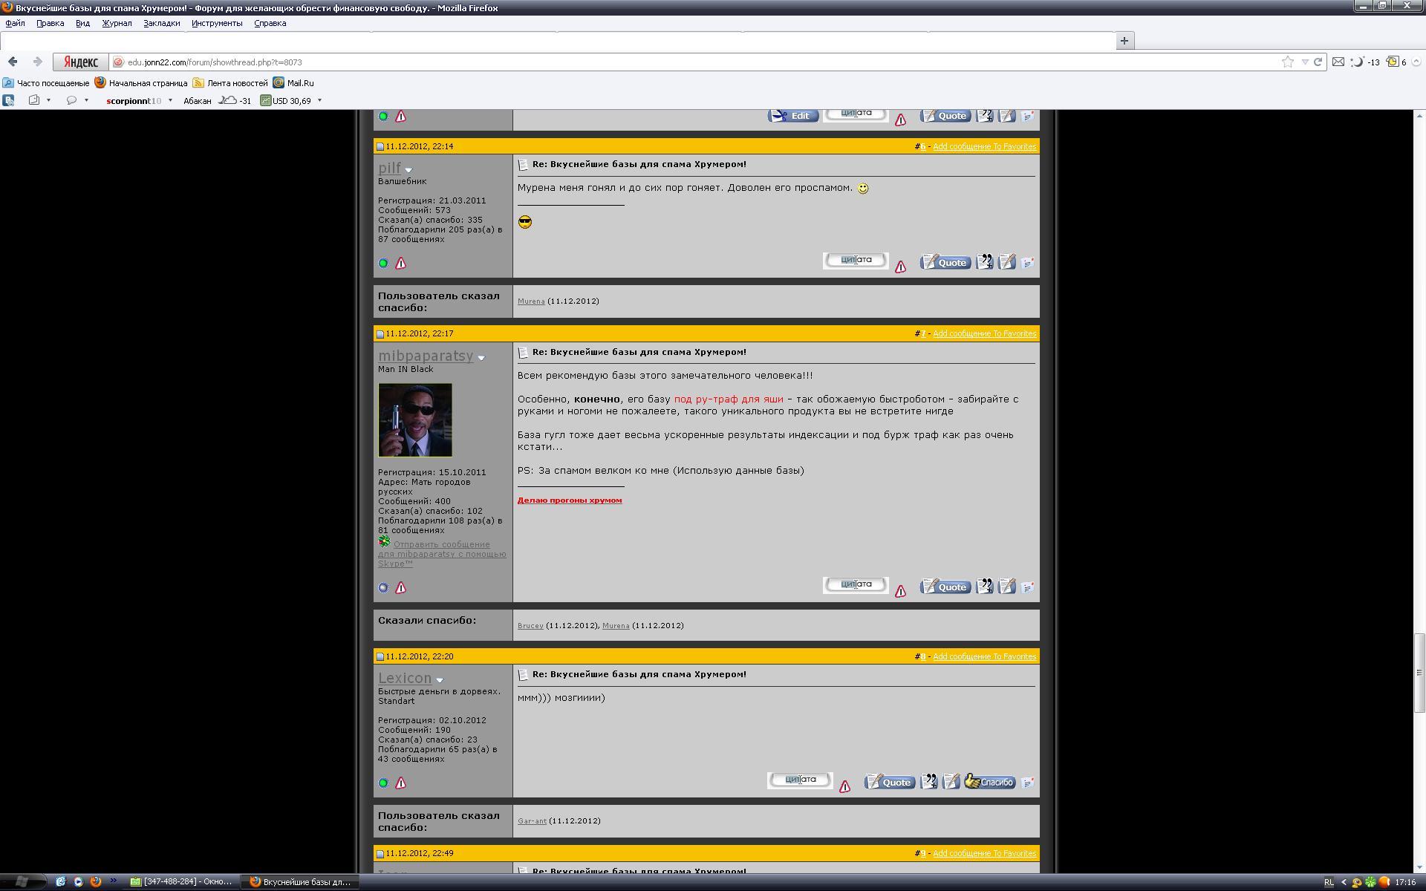Image resolution: width=1426 pixels, height=891 pixels.
Task: Click small envelope icon right of pilf's Quote
Action: click(x=1028, y=262)
